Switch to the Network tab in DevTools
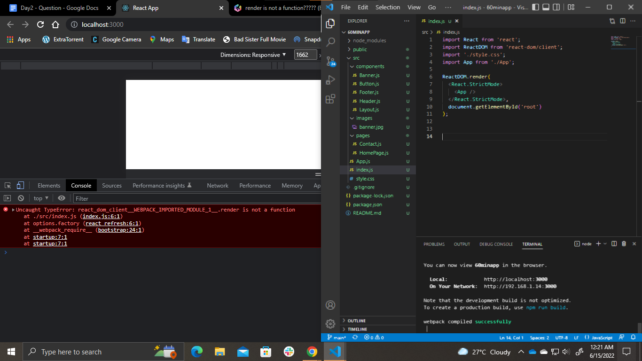Image resolution: width=642 pixels, height=361 pixels. tap(217, 185)
